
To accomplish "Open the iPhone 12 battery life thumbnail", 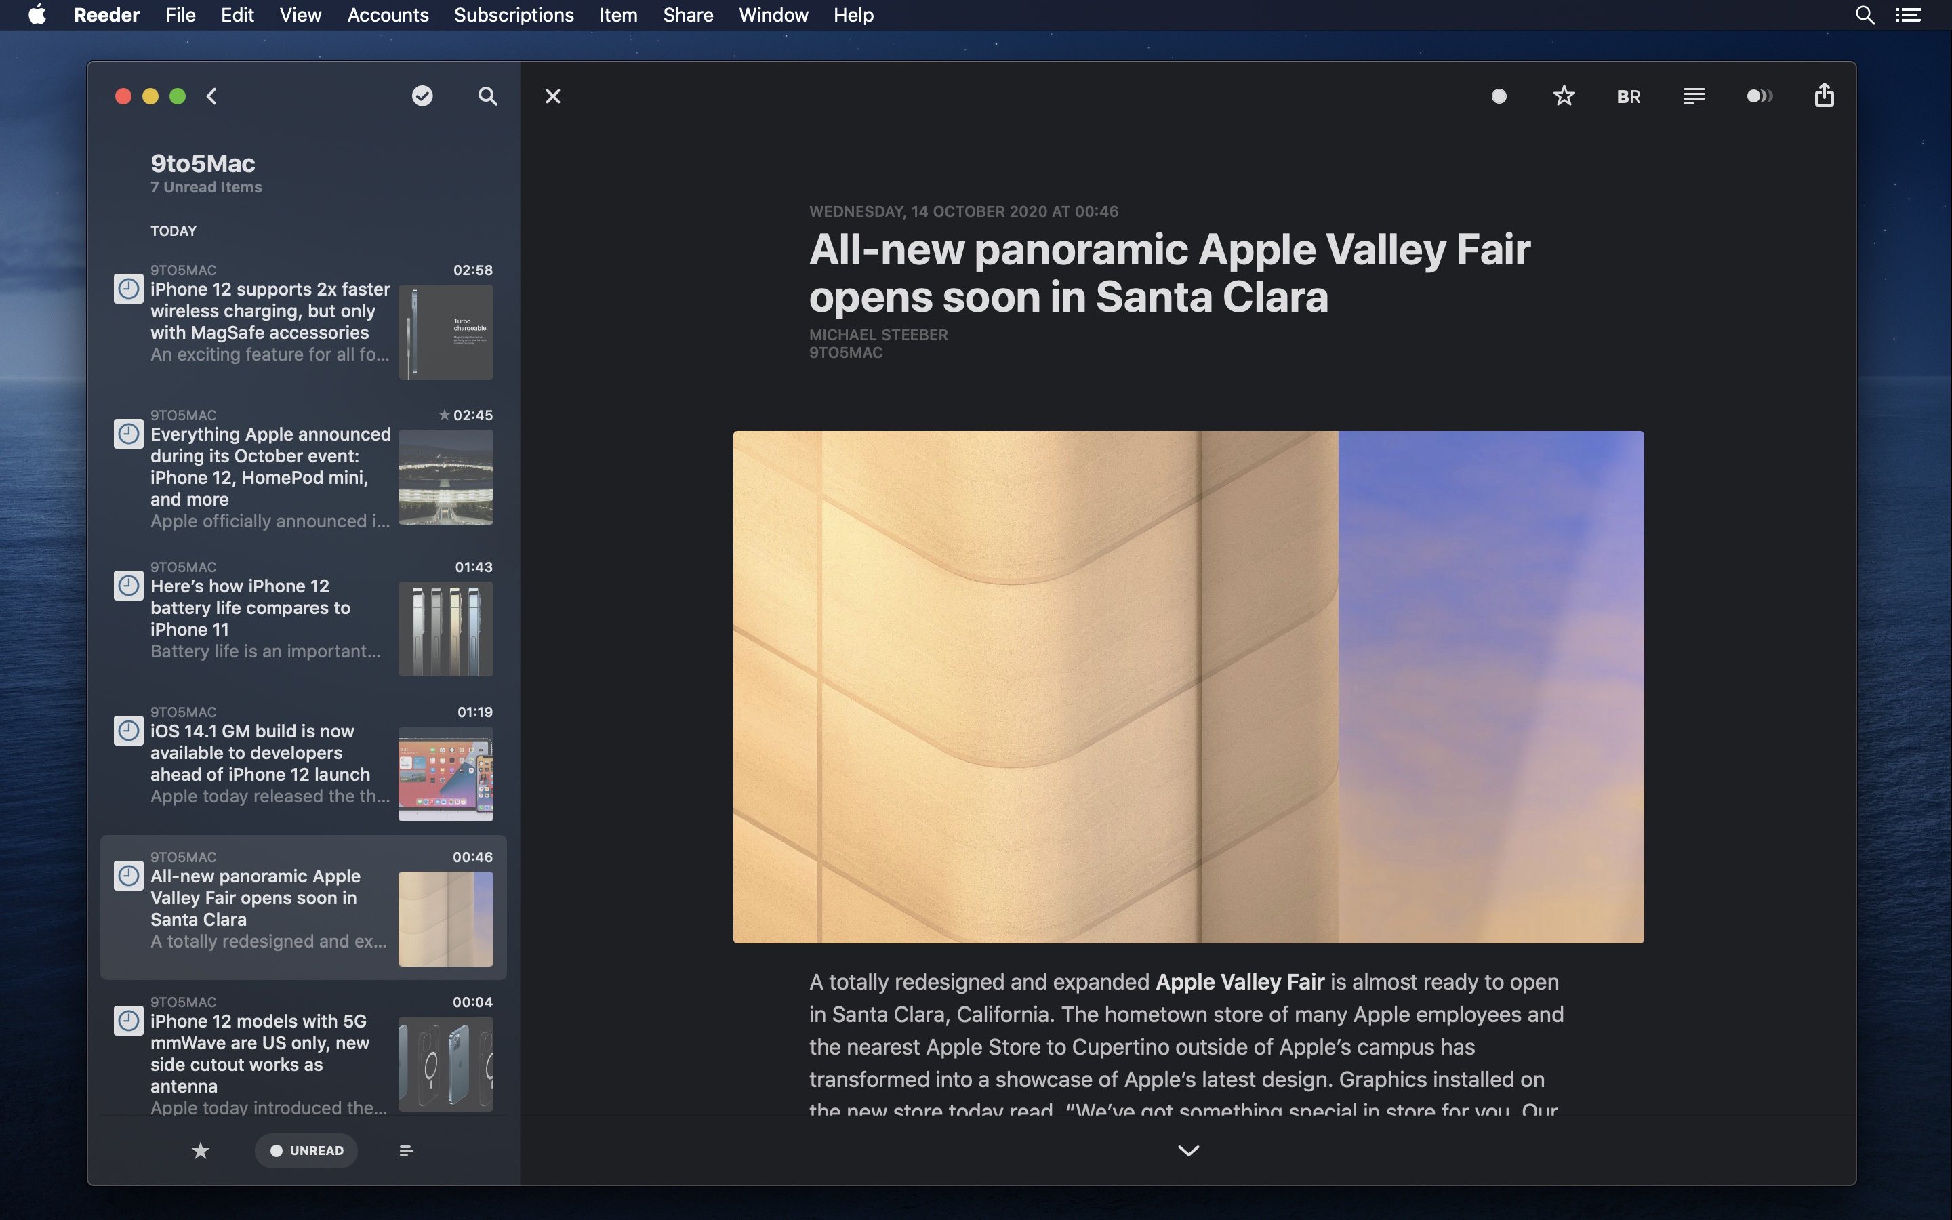I will click(446, 630).
